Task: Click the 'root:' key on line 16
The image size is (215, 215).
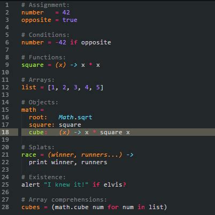Action: pyautogui.click(x=38, y=117)
